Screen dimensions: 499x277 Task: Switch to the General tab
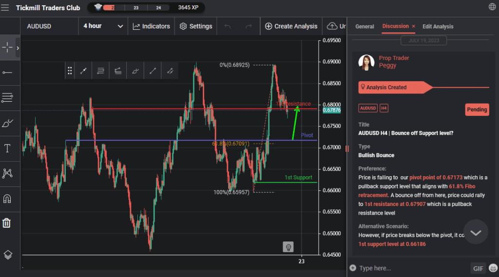click(x=365, y=26)
